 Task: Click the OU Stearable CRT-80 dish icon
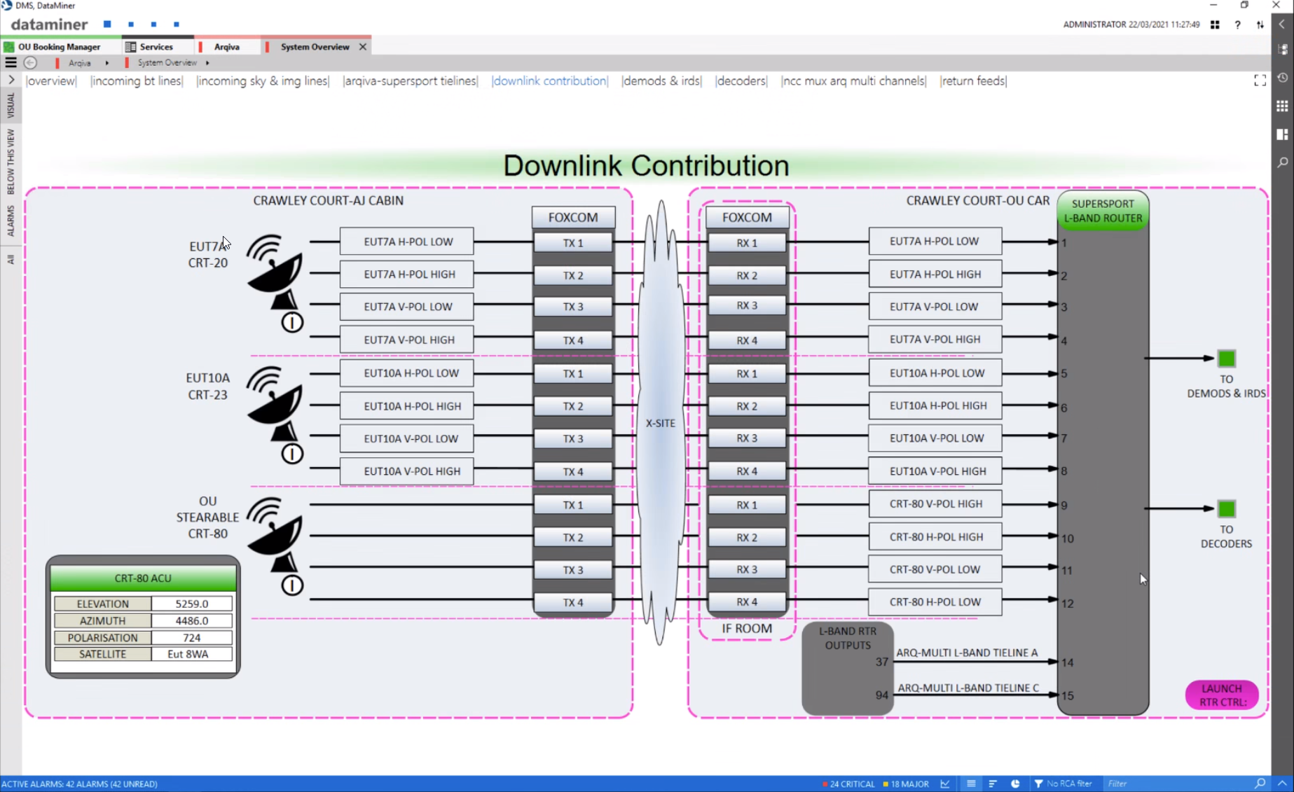point(275,535)
